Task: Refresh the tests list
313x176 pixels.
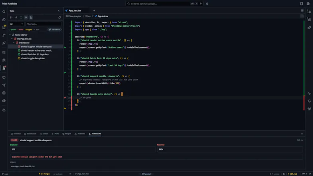Action: pyautogui.click(x=60, y=18)
